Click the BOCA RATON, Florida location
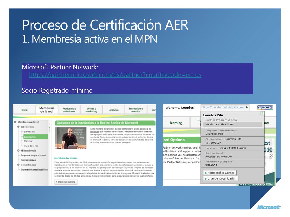Screen dimensions: 290x217 click(x=232, y=148)
